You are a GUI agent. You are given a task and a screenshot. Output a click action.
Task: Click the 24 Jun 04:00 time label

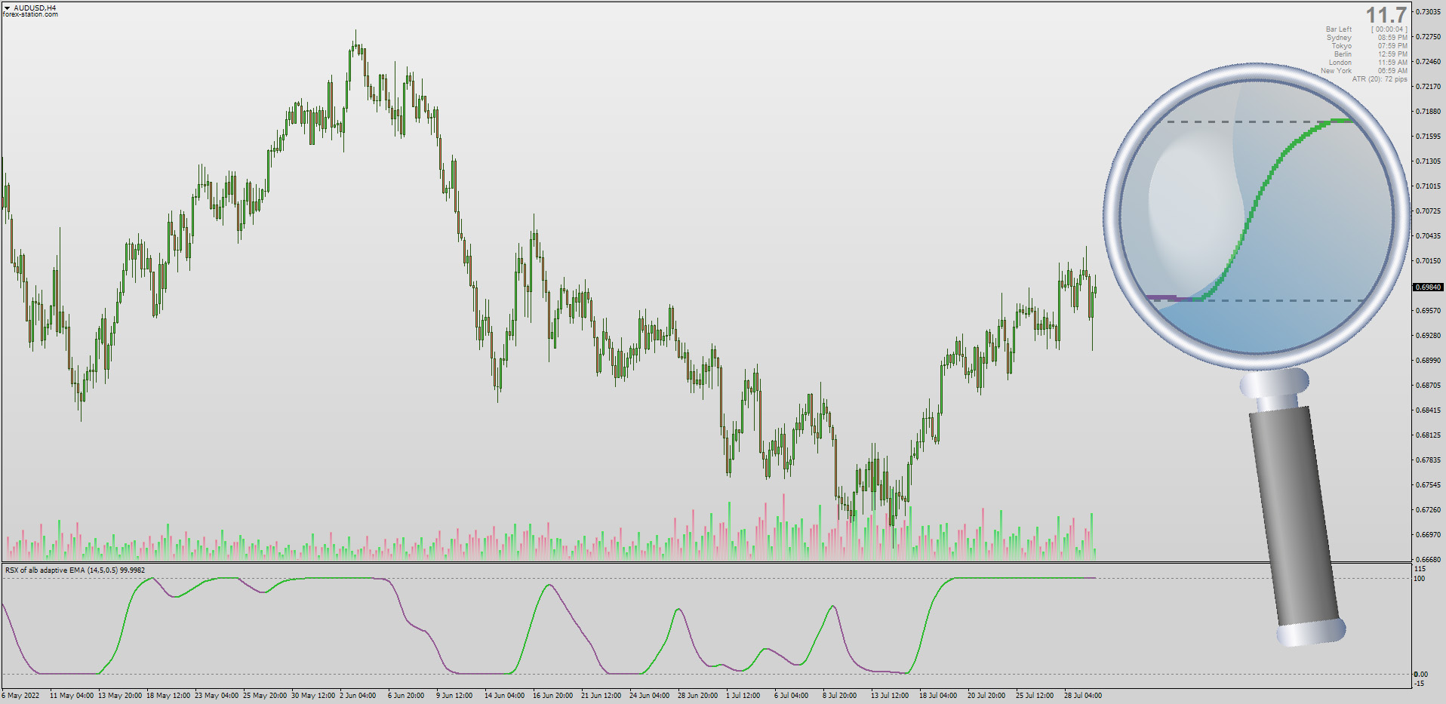tap(650, 696)
